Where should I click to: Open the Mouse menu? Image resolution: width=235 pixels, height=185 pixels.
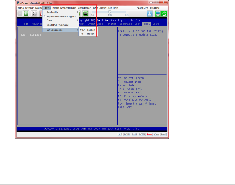point(39,8)
